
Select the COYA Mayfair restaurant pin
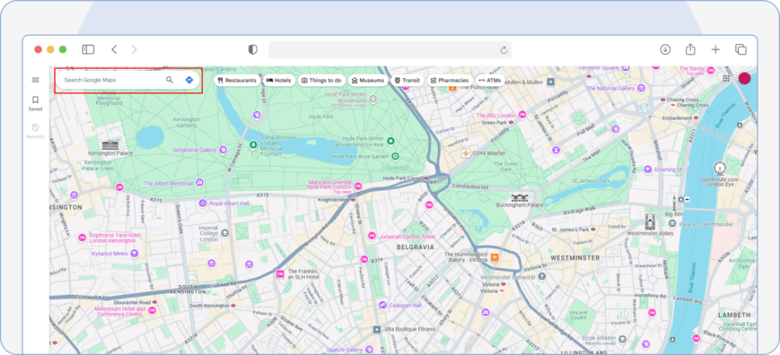[465, 153]
